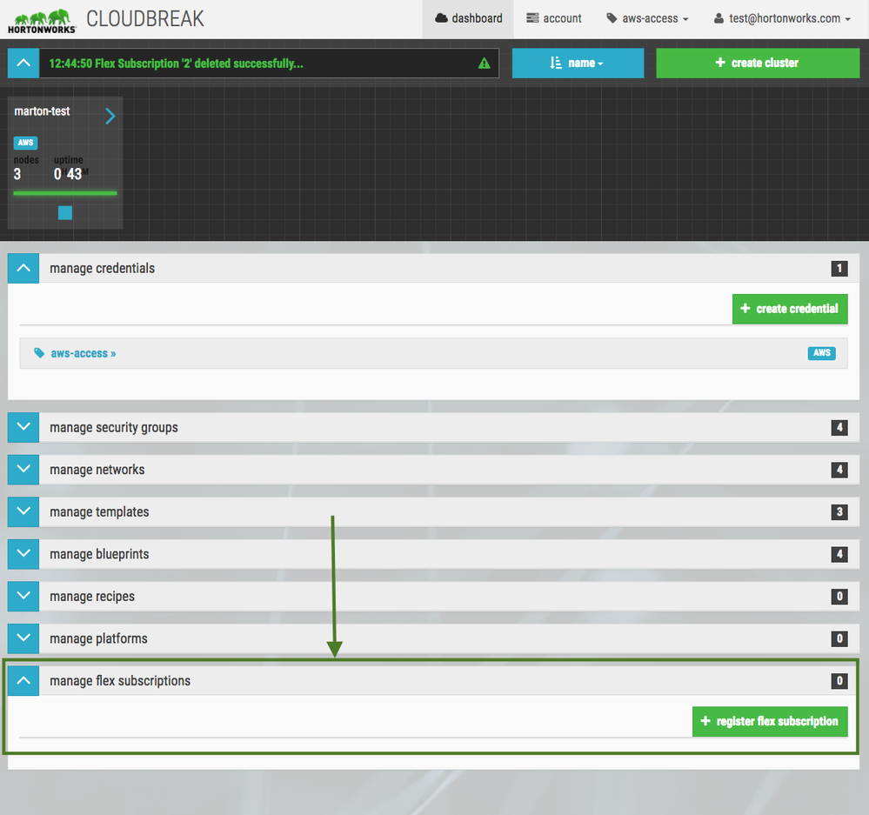Screen dimensions: 869x815
Task: Expand the manage security groups section
Action: (23, 427)
